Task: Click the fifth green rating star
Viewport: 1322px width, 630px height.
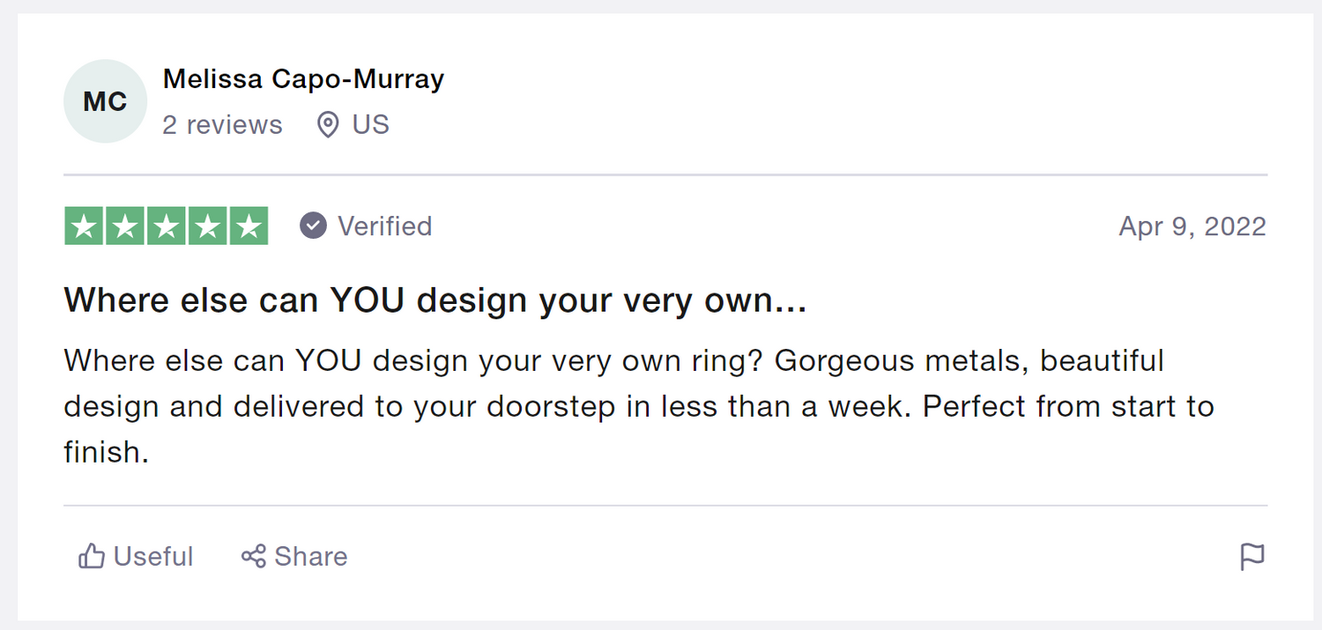Action: pos(249,226)
